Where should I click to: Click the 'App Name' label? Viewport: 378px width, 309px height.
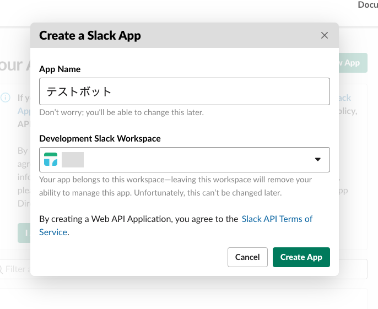click(60, 69)
